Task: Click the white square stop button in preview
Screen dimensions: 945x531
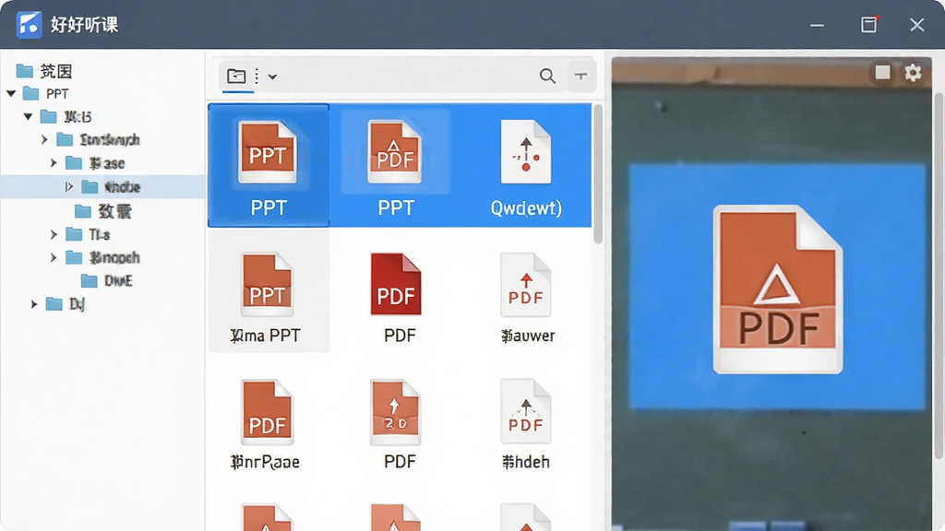Action: [882, 72]
